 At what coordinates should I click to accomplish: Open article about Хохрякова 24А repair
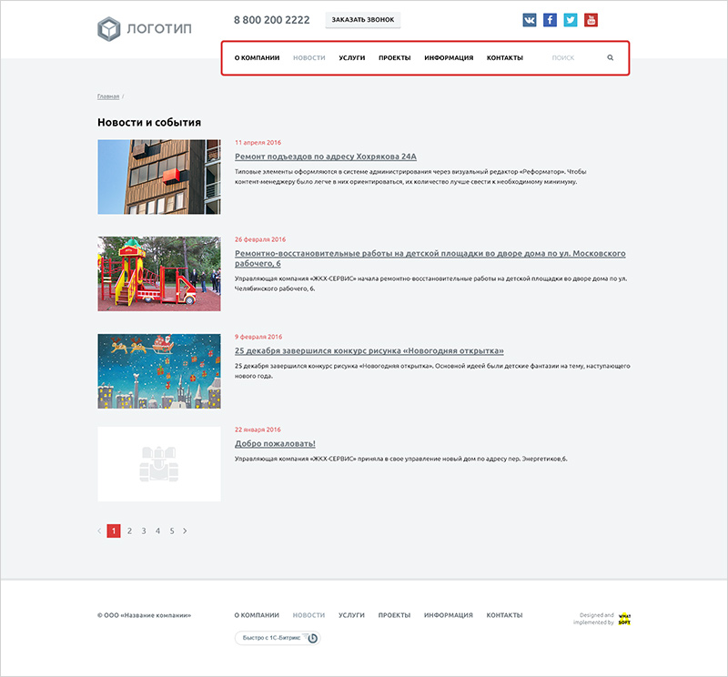tap(325, 157)
